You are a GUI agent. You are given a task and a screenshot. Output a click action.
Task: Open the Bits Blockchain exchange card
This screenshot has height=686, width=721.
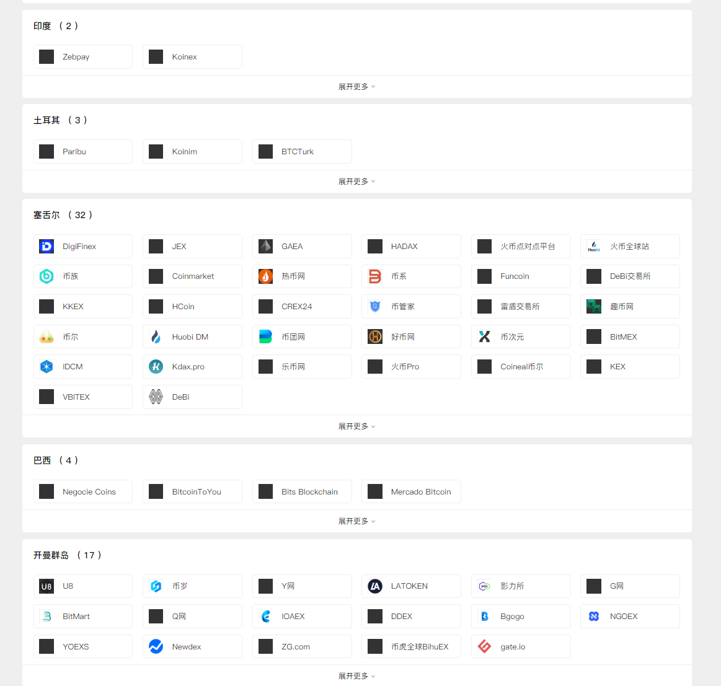click(302, 491)
